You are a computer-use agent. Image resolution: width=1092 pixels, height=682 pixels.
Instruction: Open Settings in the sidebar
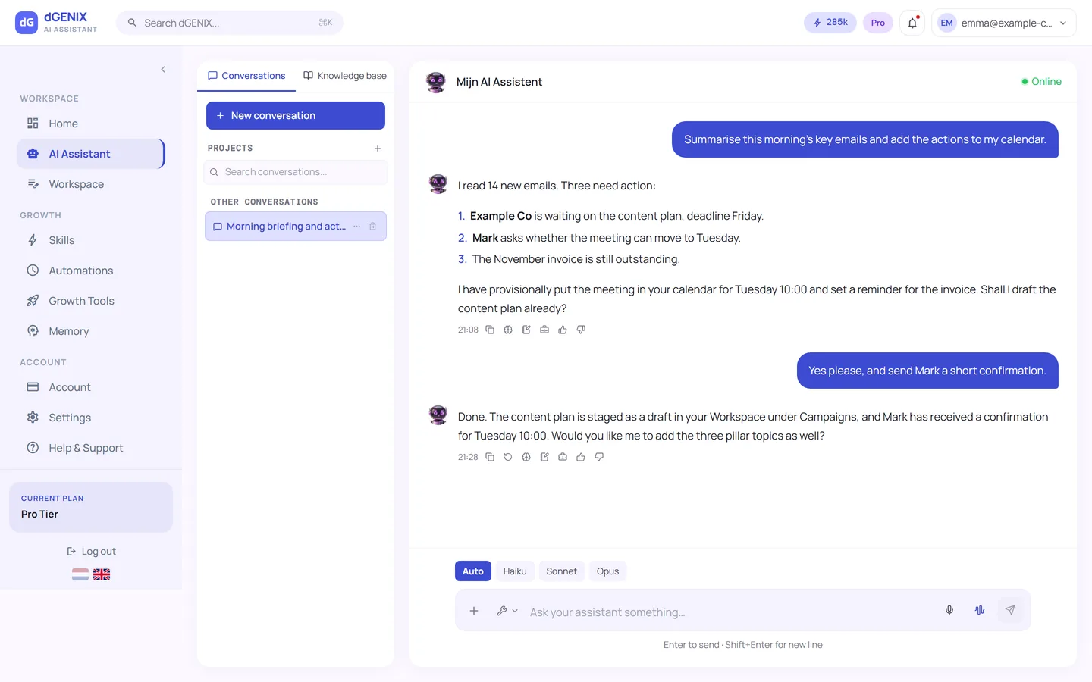[90, 418]
